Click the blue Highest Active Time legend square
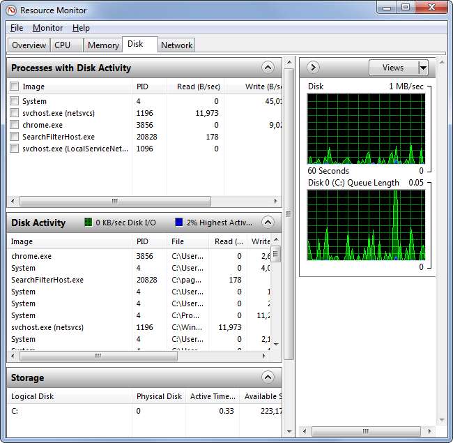453x443 pixels. [179, 223]
